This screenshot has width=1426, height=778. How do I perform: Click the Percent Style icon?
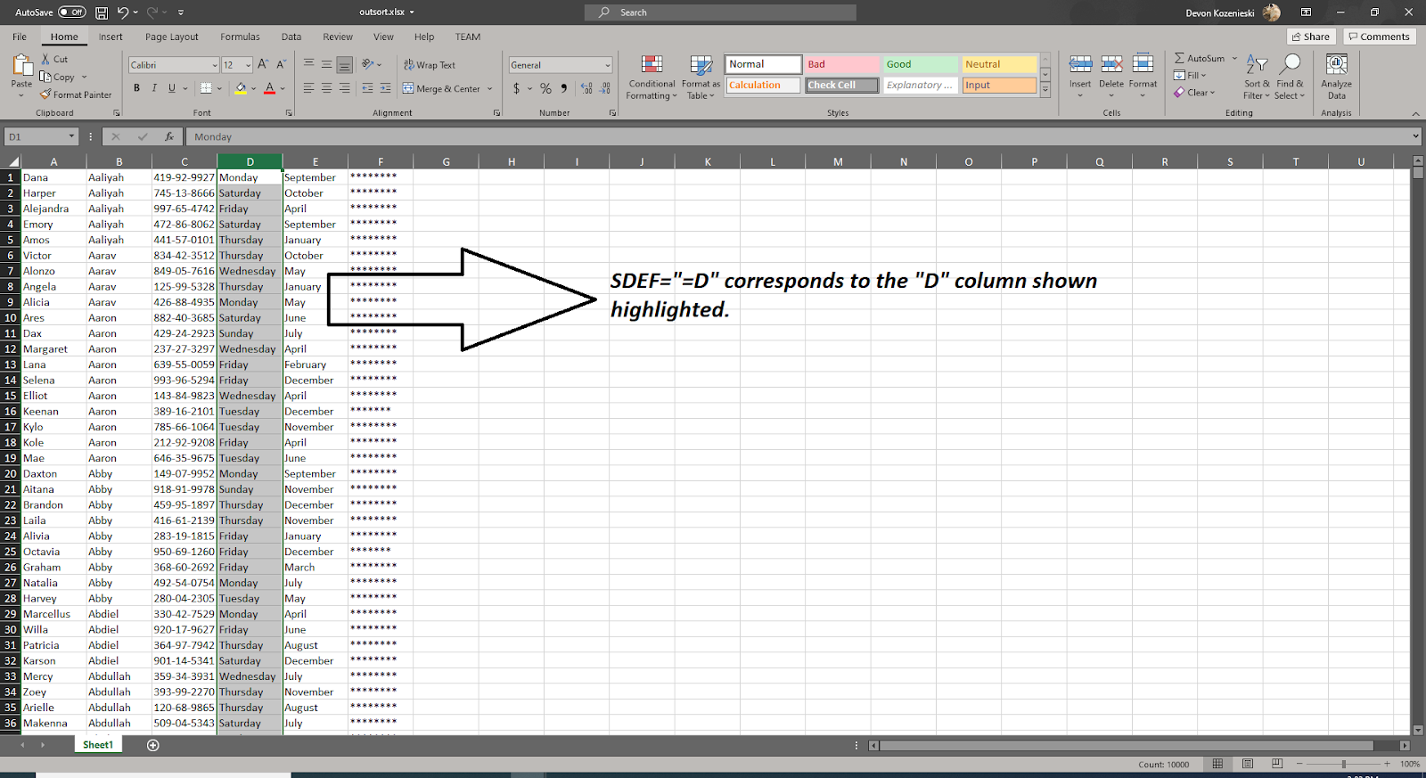point(545,88)
